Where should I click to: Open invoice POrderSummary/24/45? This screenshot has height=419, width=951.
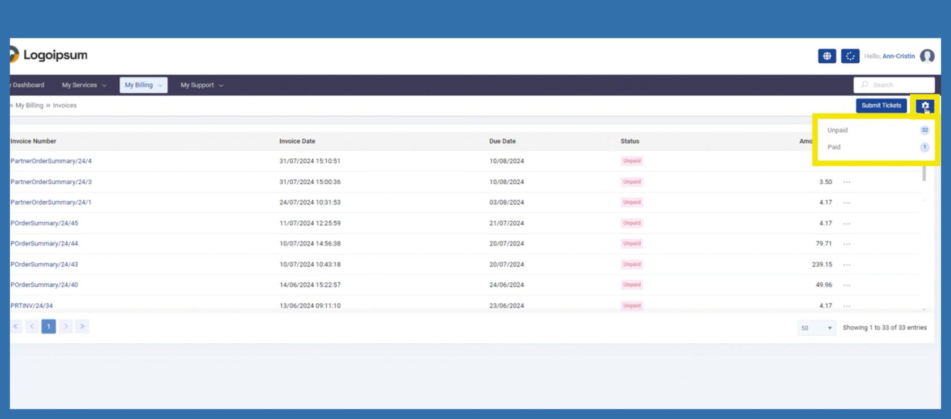click(x=44, y=223)
